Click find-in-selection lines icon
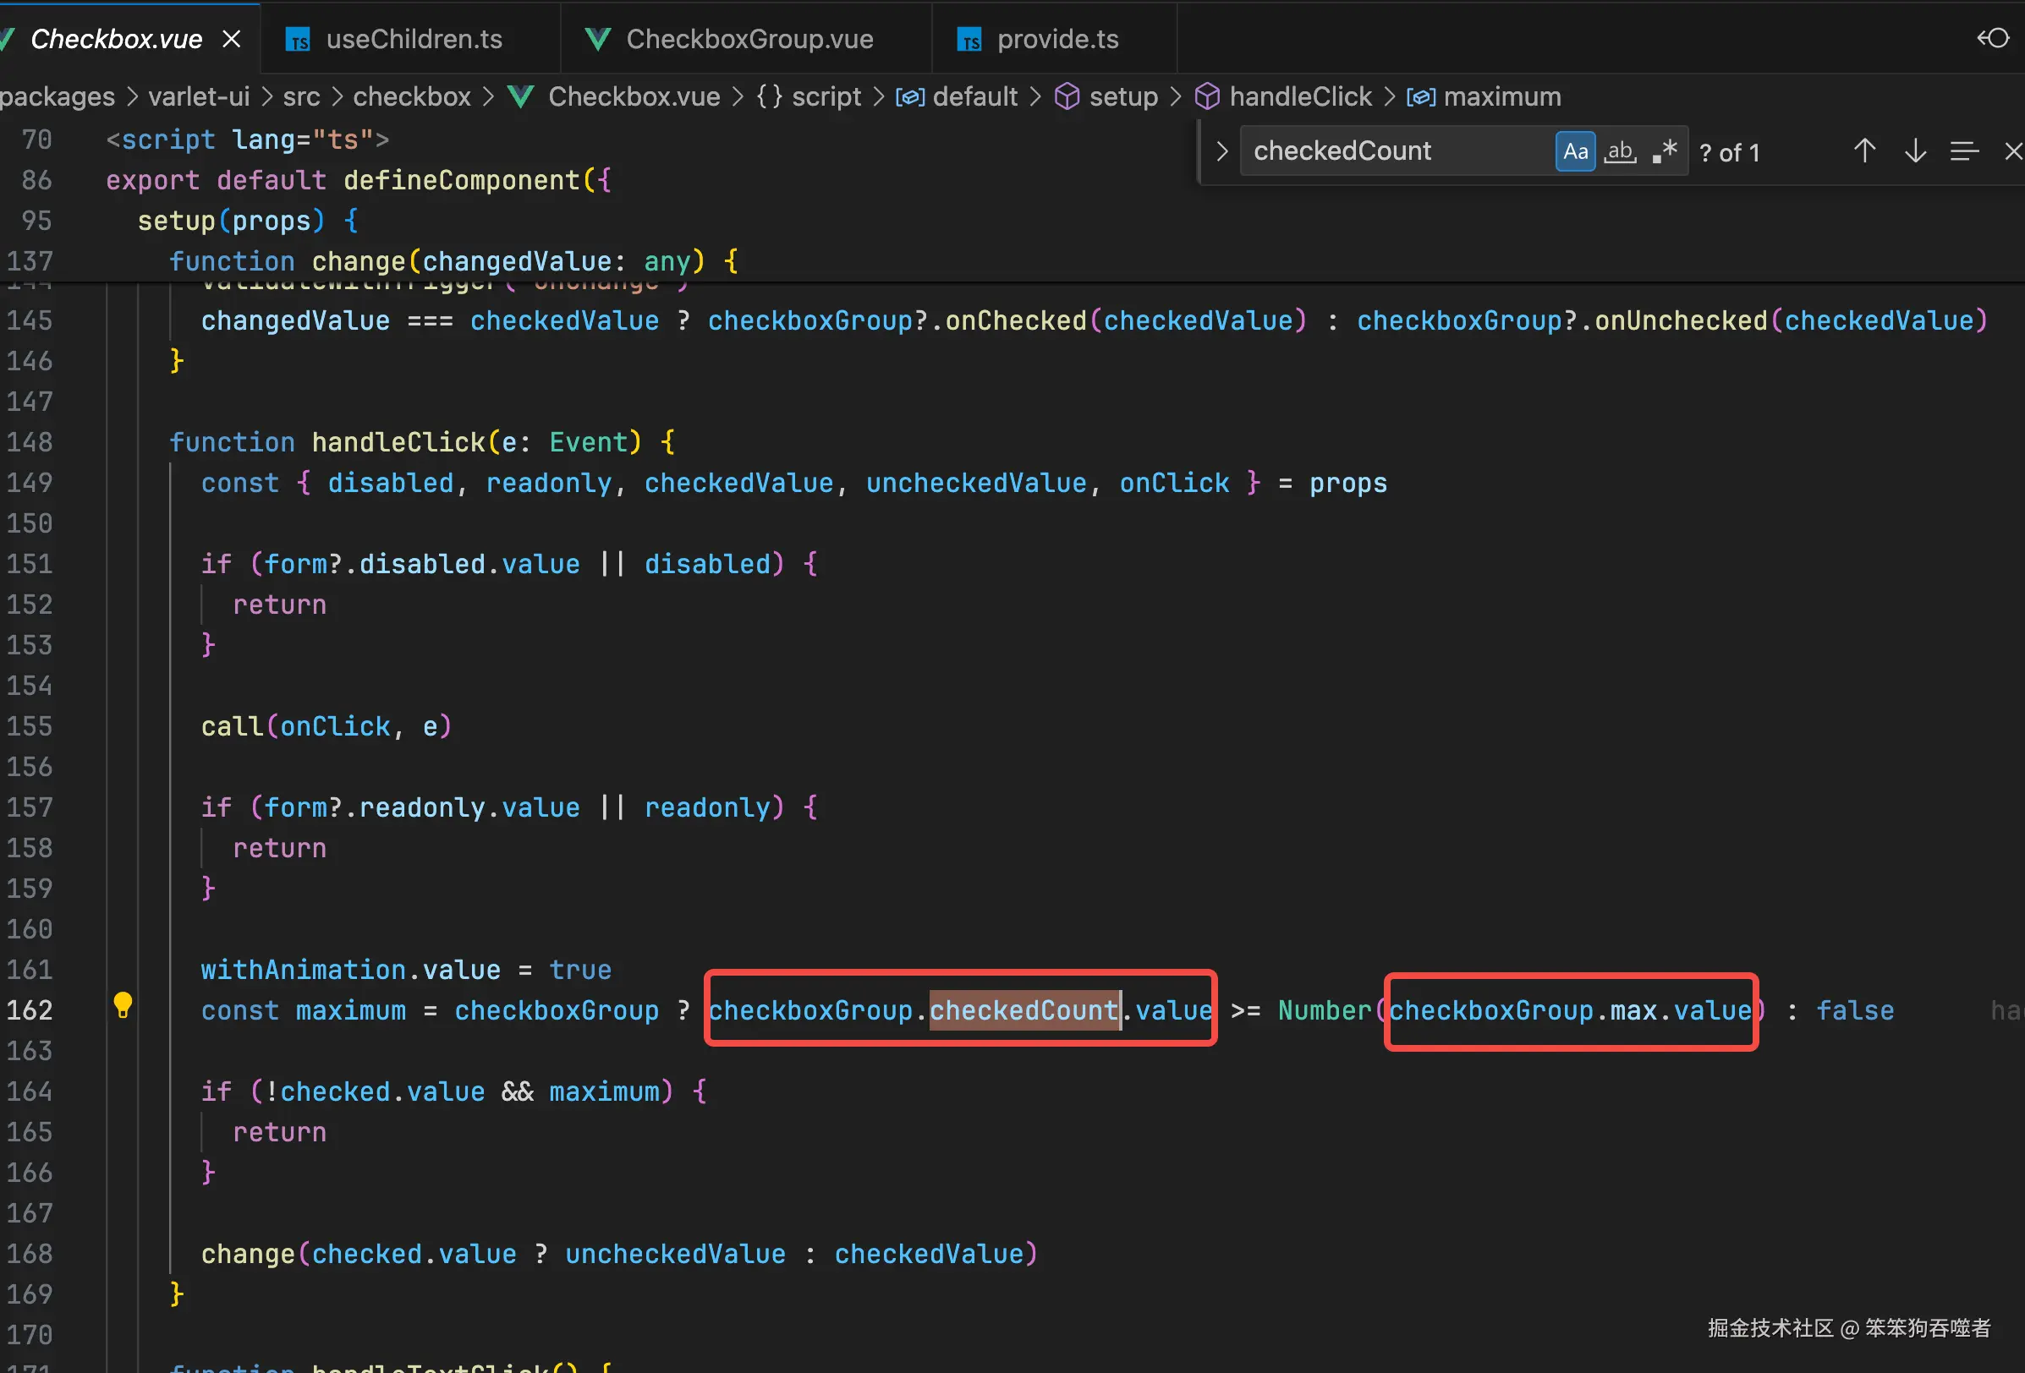The width and height of the screenshot is (2025, 1373). coord(1964,151)
